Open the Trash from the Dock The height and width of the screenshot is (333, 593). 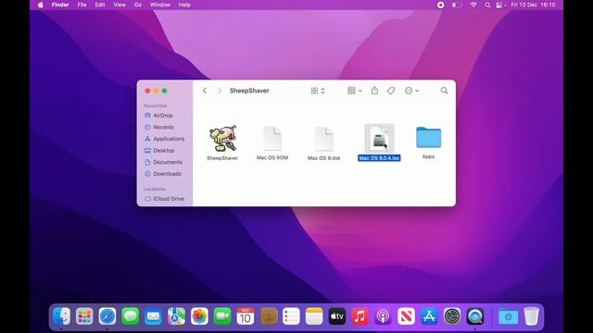(x=531, y=316)
